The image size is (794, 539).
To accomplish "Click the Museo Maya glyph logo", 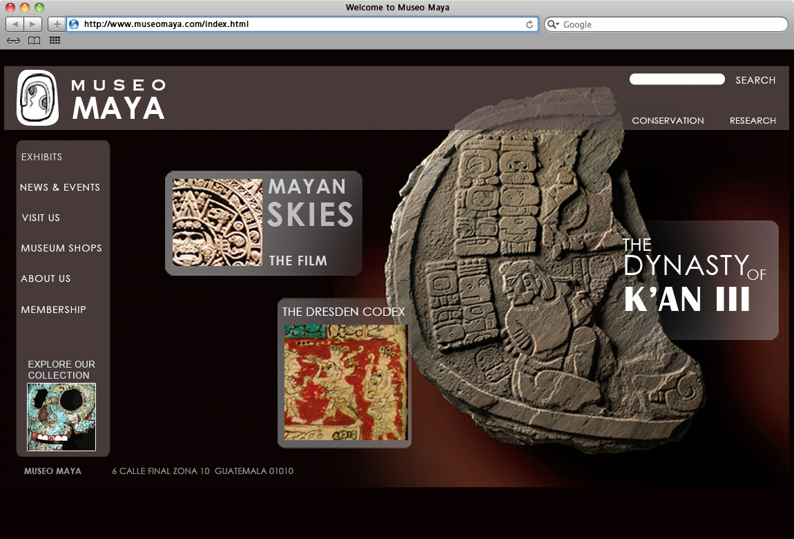I will point(39,97).
